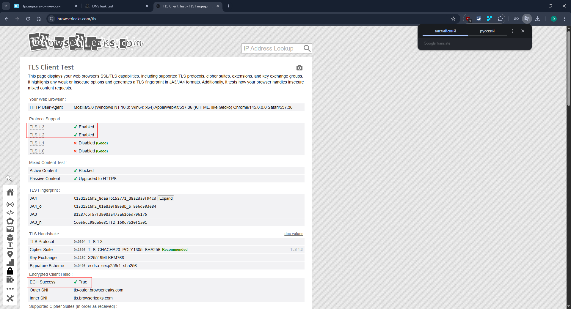
Task: Open the browser downloads icon
Action: pos(537,19)
